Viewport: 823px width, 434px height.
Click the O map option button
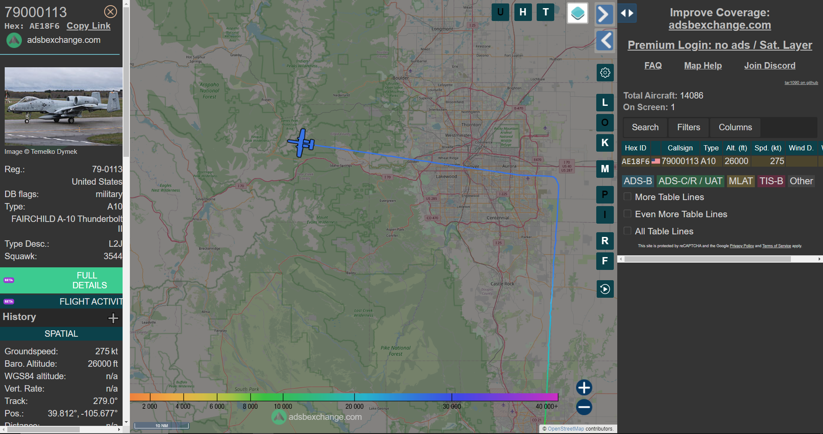click(x=605, y=123)
